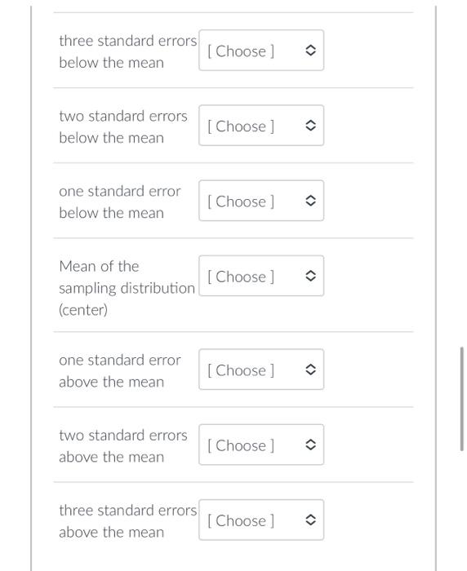Viewport: 467px width, 571px height.
Task: Click up-down arrows on one error above row
Action: pyautogui.click(x=310, y=370)
